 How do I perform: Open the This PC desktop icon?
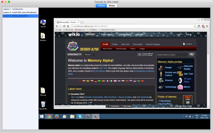(x=43, y=23)
